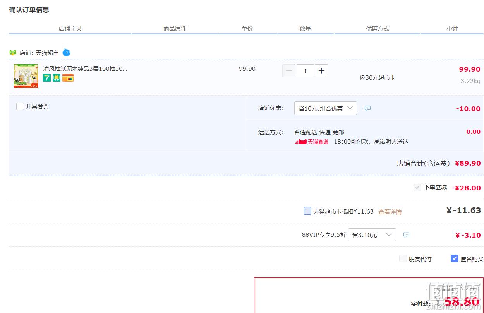Image resolution: width=484 pixels, height=313 pixels.
Task: Click the 3.22kg weight text under the subtotal
Action: pyautogui.click(x=470, y=81)
